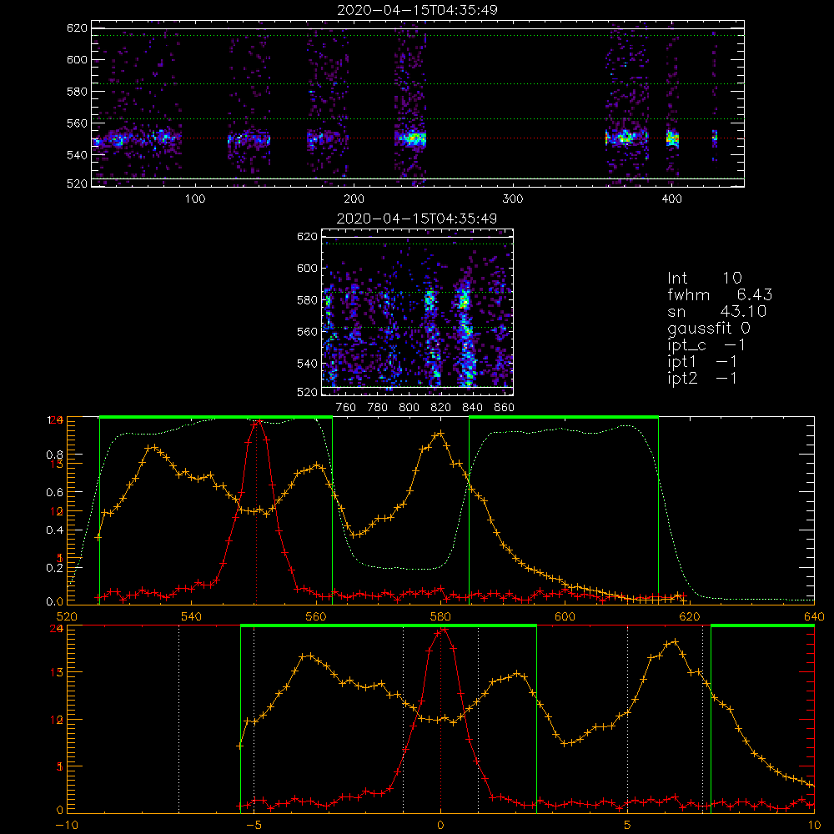Click the orange curve peak near 580 in profile plot
The height and width of the screenshot is (834, 834).
click(x=440, y=435)
